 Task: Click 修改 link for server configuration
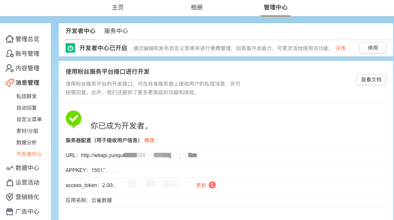[149, 140]
